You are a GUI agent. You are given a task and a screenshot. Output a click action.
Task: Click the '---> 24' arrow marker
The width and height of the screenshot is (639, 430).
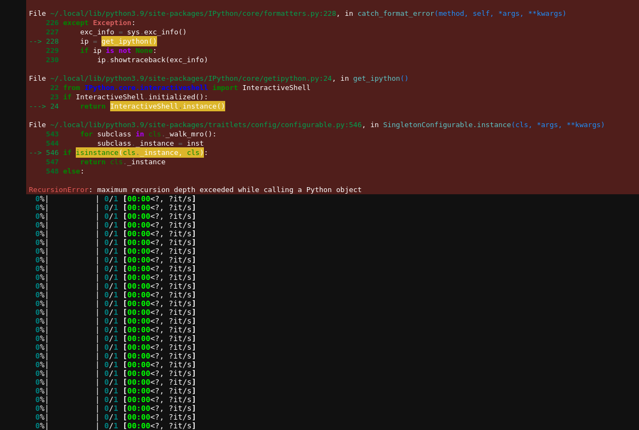tap(44, 106)
